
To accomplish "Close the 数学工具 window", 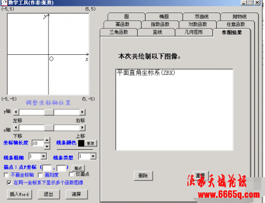I will pos(257,3).
